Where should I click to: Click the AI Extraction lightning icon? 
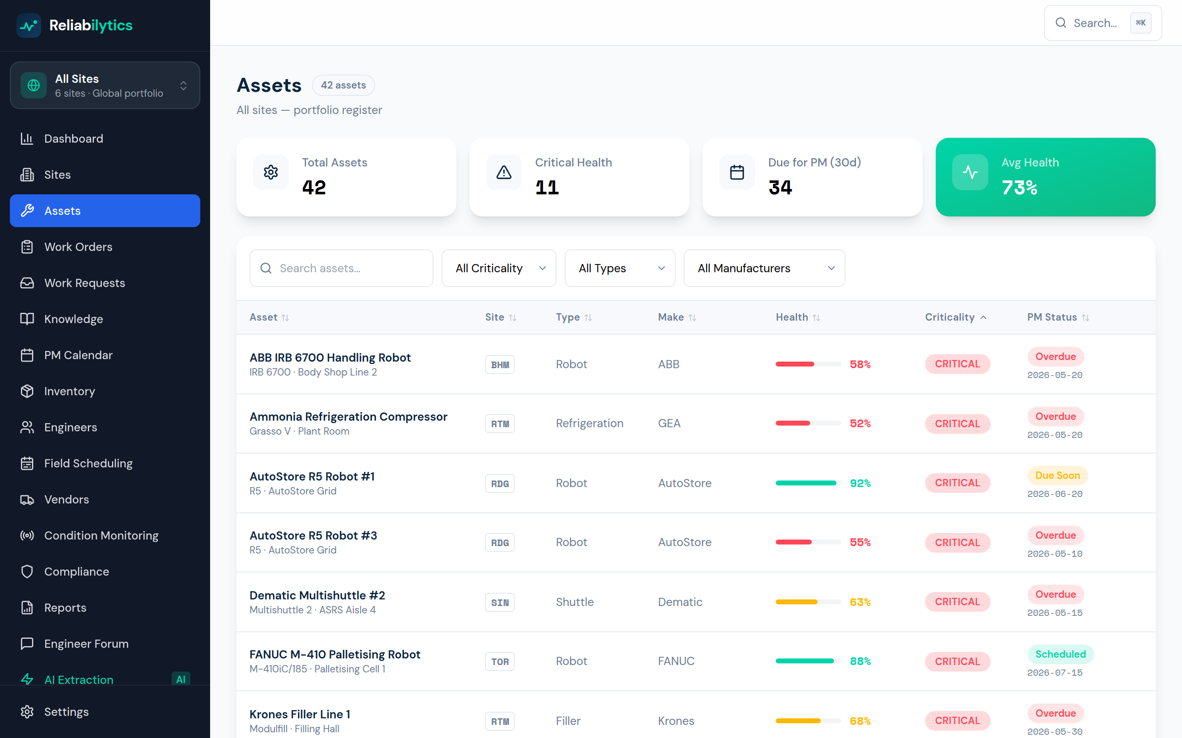click(27, 679)
